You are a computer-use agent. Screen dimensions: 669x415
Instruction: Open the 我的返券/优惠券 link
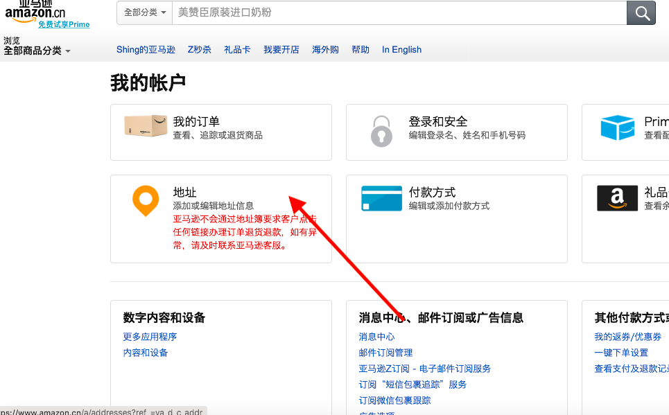point(628,337)
